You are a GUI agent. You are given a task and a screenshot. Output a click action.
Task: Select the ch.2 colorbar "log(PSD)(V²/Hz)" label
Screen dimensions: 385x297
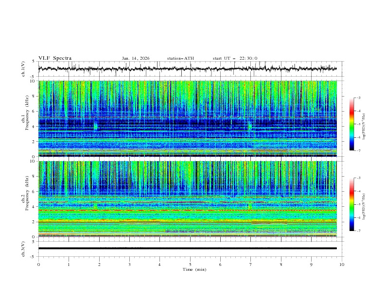tap(364, 207)
